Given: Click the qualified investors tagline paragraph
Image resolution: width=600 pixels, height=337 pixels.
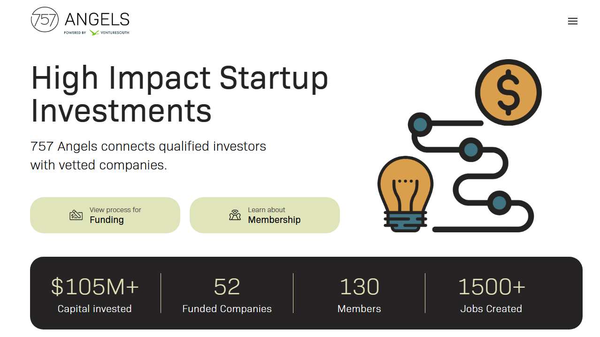Looking at the screenshot, I should (148, 155).
